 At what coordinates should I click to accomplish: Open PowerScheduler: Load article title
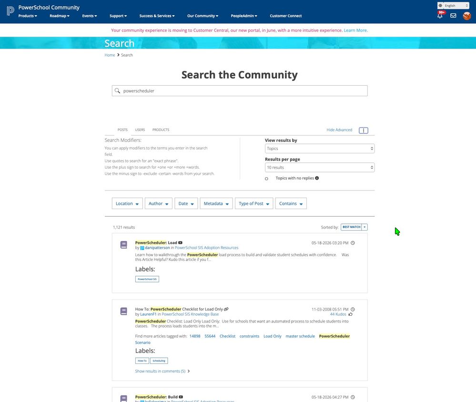pyautogui.click(x=156, y=243)
